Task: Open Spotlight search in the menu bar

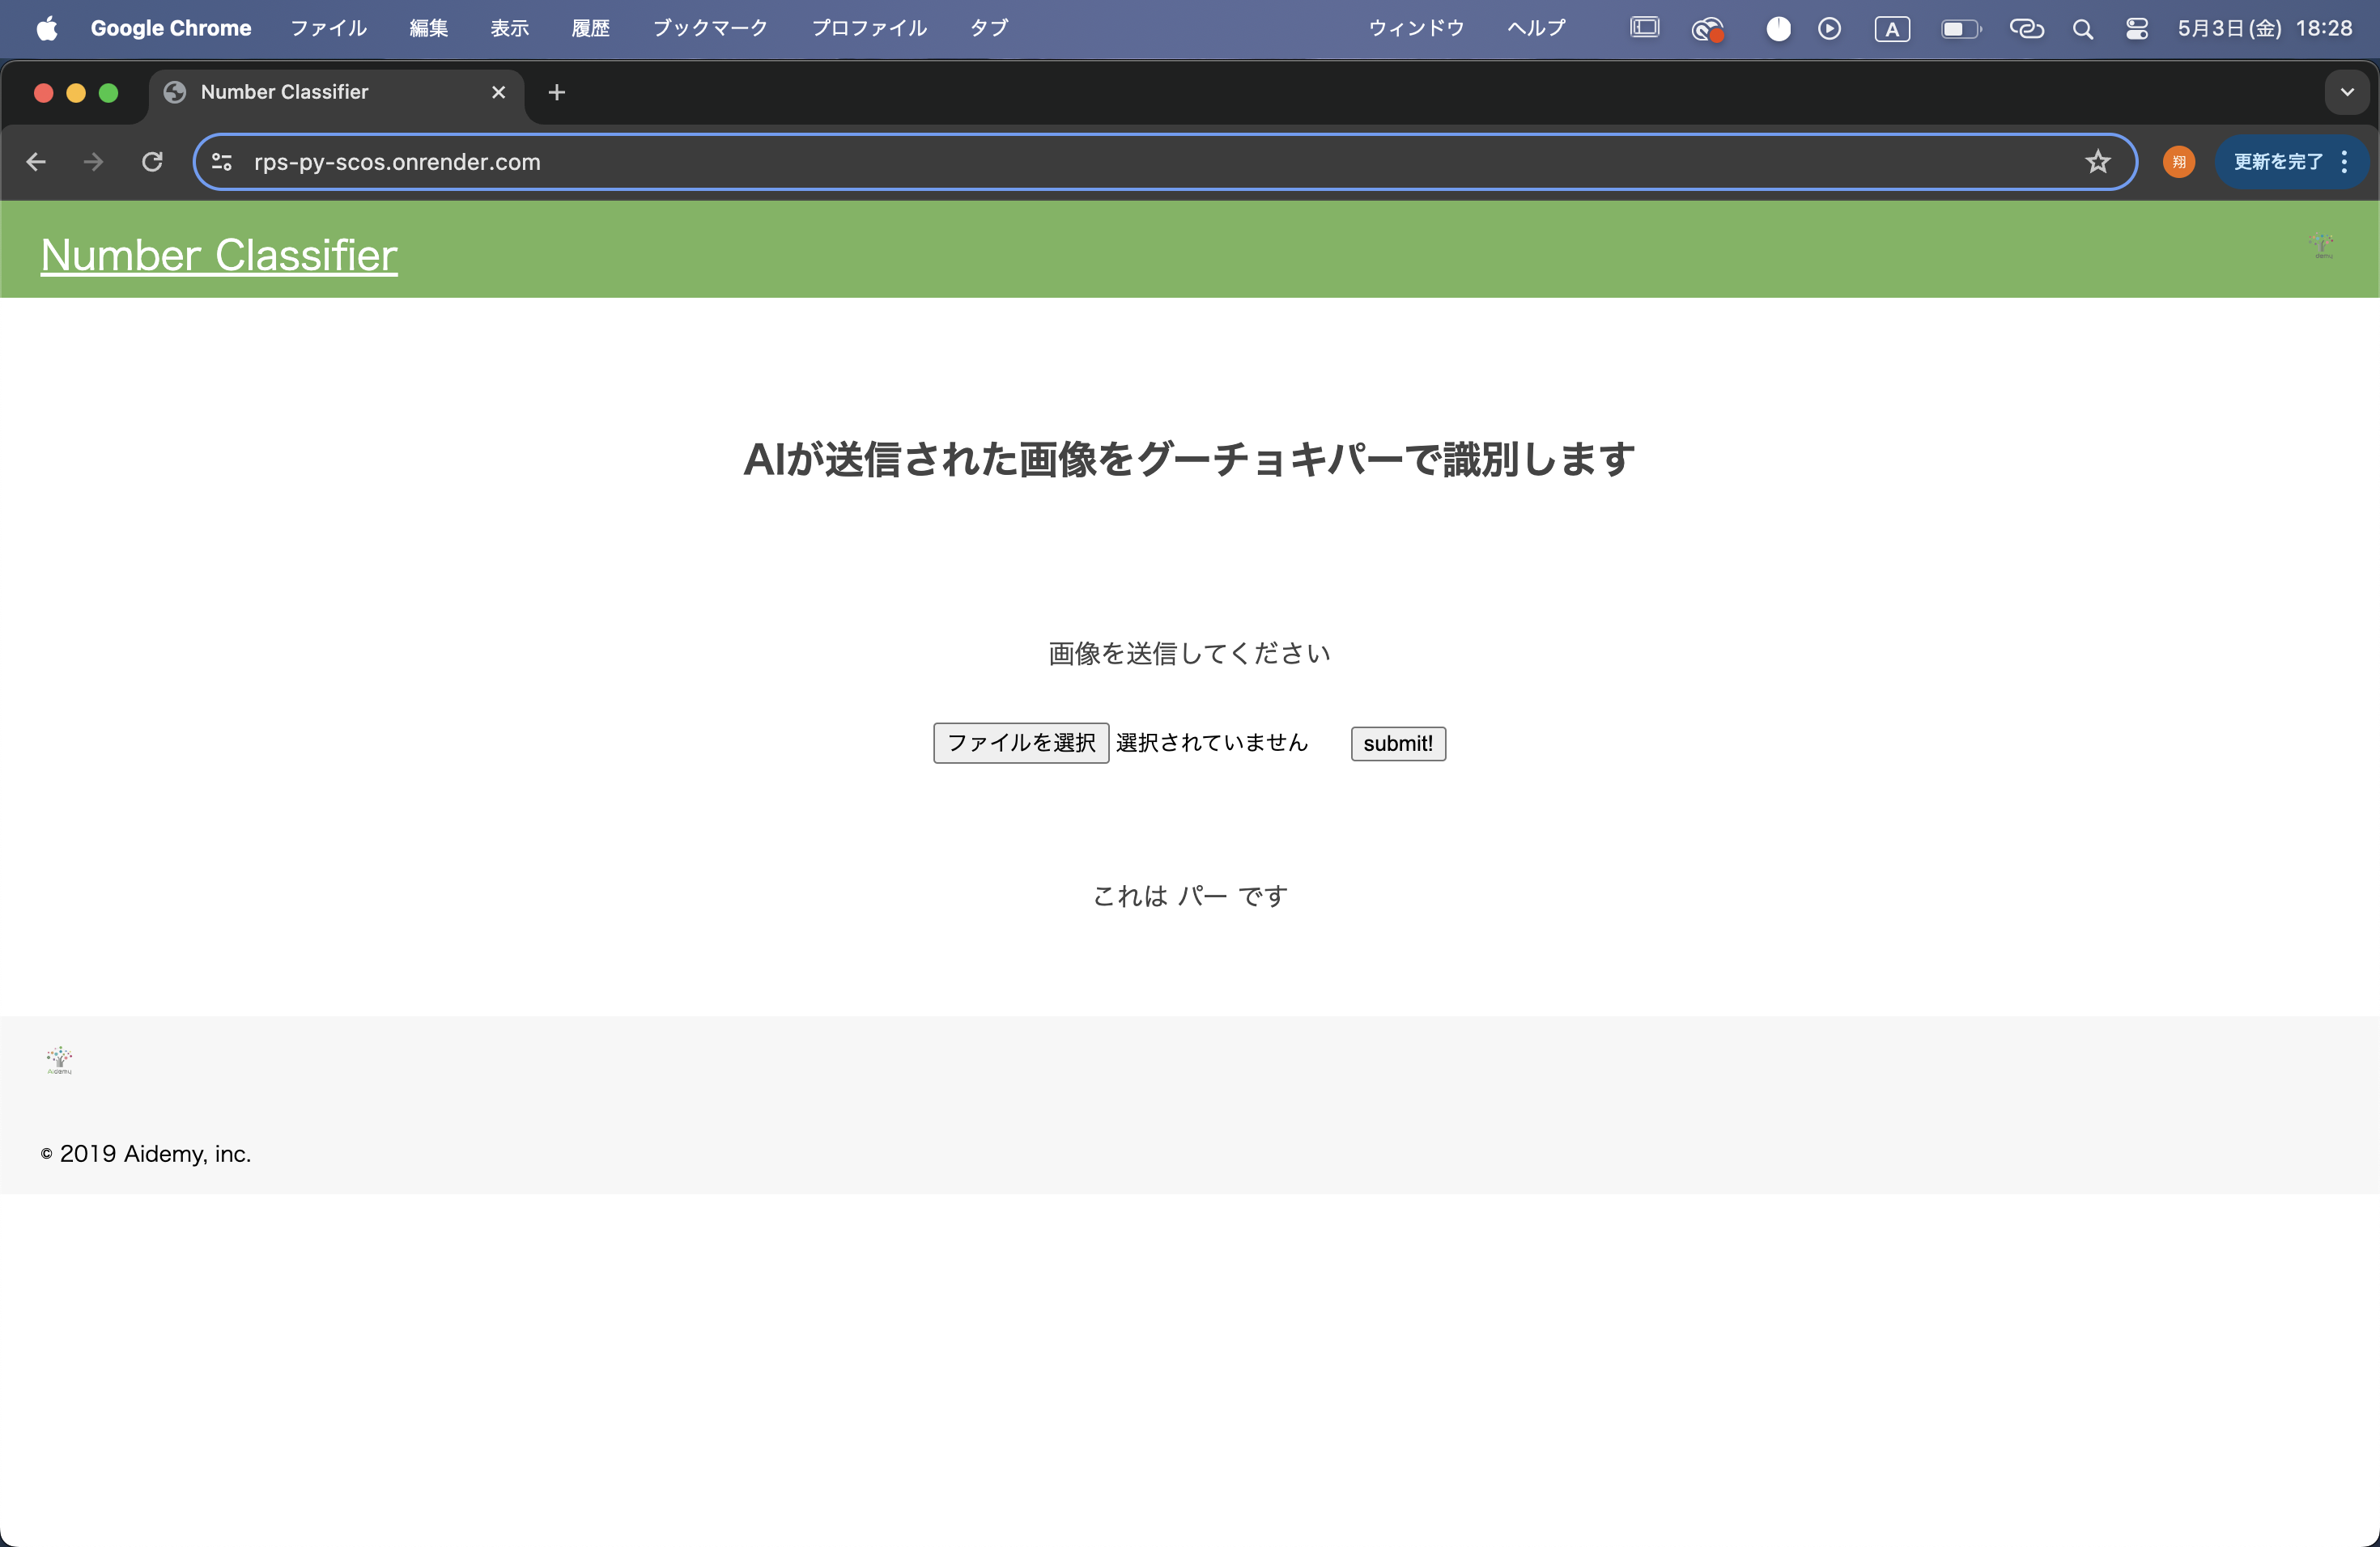Action: coord(2083,28)
